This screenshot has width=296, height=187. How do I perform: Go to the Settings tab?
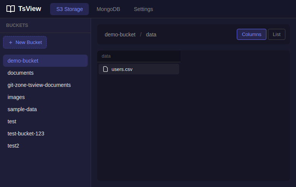pos(143,9)
